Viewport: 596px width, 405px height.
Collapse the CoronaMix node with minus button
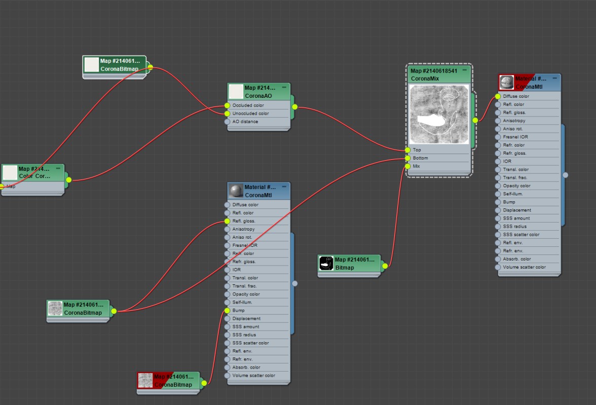click(x=464, y=70)
